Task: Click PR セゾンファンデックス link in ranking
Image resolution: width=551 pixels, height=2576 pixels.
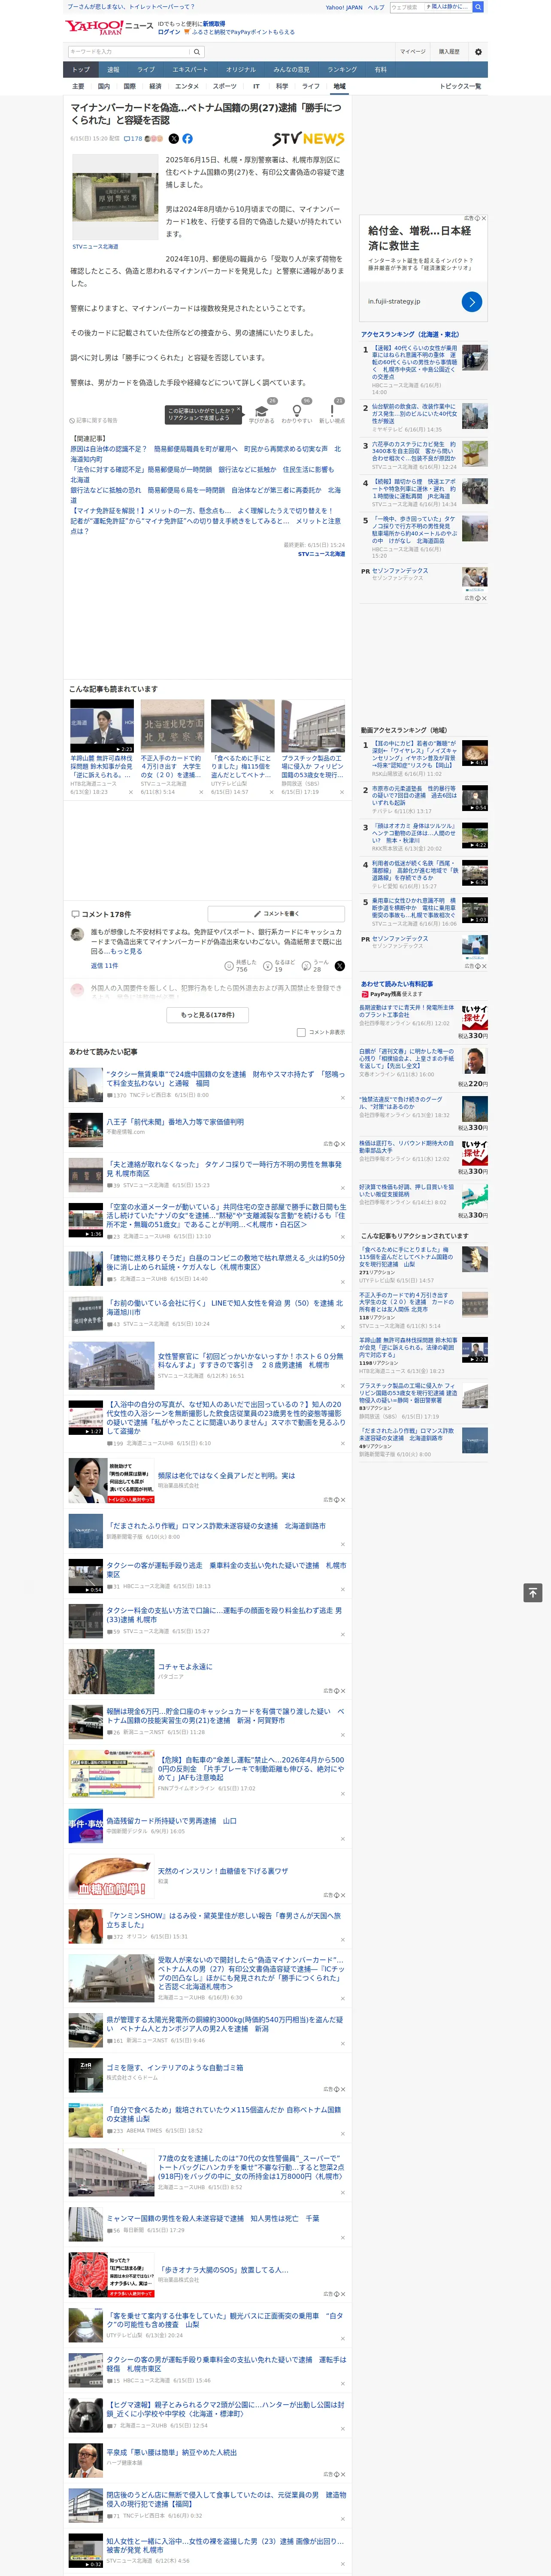Action: (x=400, y=570)
